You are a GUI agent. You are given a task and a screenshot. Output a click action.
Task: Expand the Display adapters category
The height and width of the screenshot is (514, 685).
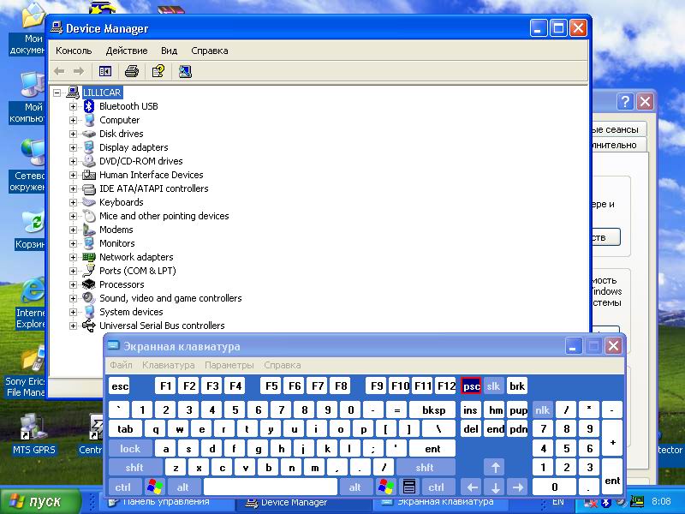pyautogui.click(x=74, y=147)
